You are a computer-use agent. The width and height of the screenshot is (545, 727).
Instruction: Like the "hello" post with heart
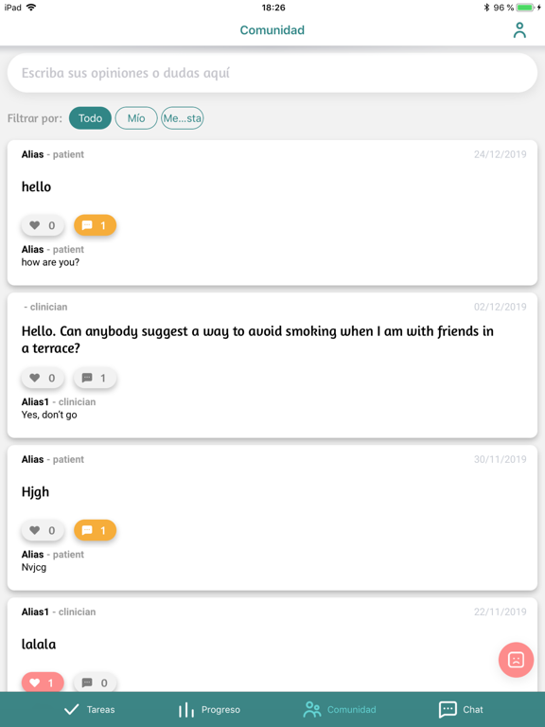43,225
